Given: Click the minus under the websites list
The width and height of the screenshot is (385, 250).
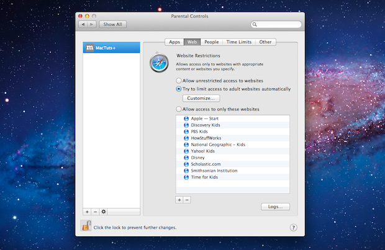Looking at the screenshot, I should pyautogui.click(x=187, y=200).
